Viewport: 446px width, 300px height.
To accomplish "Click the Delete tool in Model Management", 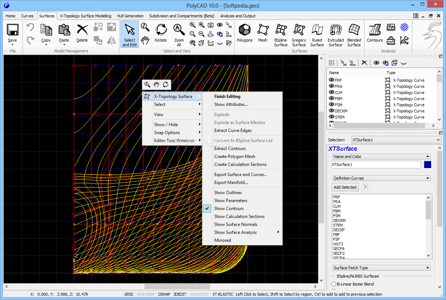I will [x=82, y=34].
